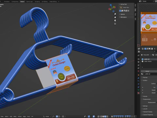The image size is (157, 118).
Task: Select the LABEL INSIDE material slot
Action: click(149, 61)
